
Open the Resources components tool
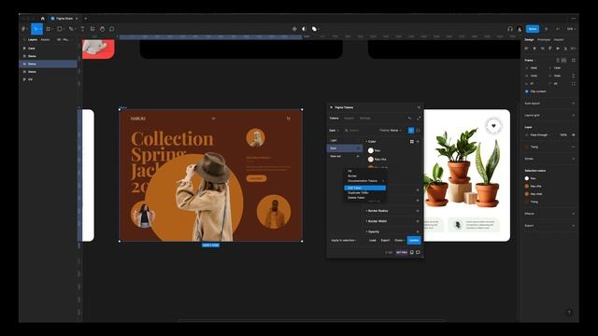pyautogui.click(x=93, y=29)
